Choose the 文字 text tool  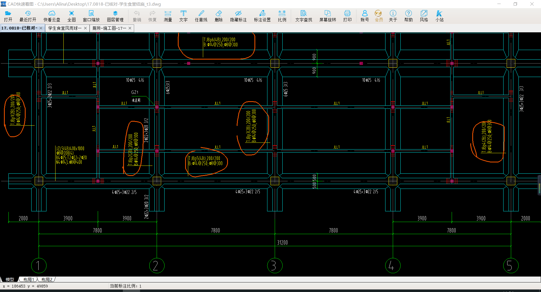(183, 16)
